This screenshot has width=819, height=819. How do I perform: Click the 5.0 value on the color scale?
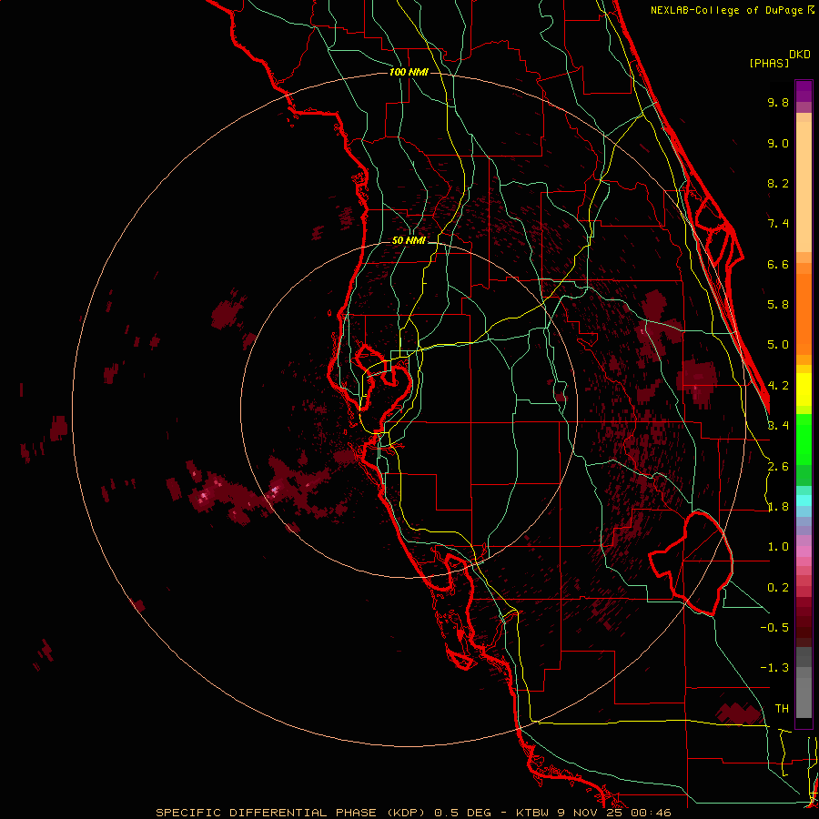point(778,345)
